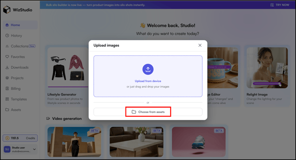Screen dimensions: 296x160
Task: Open the coffee mug Editor card thumbnail
Action: coord(223,68)
